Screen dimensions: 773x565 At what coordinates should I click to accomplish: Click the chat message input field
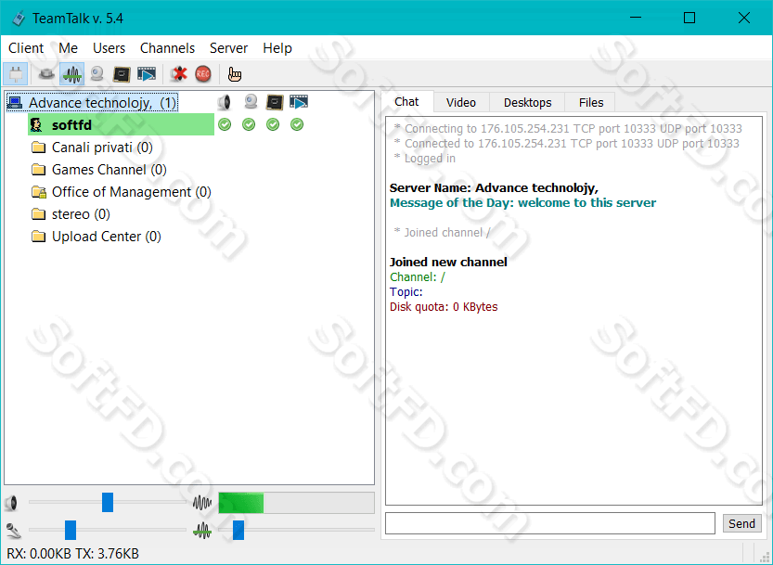pyautogui.click(x=550, y=523)
